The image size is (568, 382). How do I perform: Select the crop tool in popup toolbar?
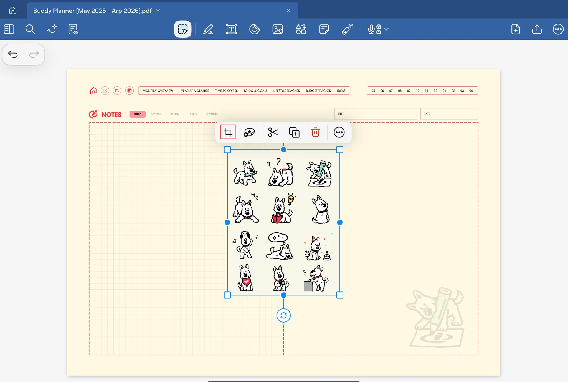pyautogui.click(x=228, y=132)
